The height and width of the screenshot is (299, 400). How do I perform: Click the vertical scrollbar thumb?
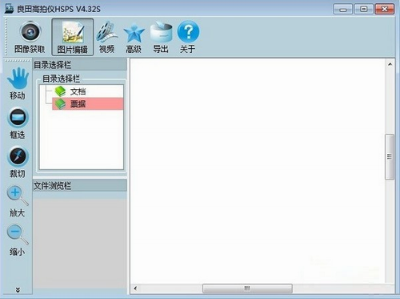tap(390, 156)
